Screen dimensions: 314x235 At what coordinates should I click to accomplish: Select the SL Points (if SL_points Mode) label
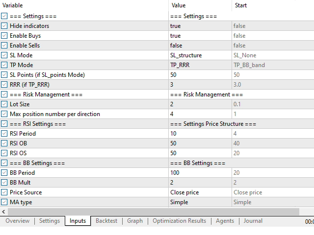pyautogui.click(x=47, y=75)
